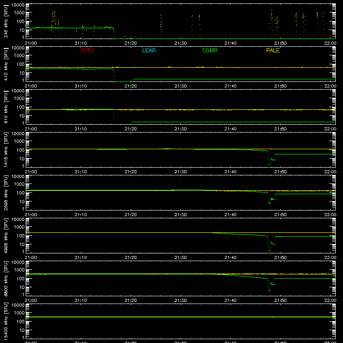The width and height of the screenshot is (343, 343).
Task: Click the red SVTO station label
Action: click(87, 50)
